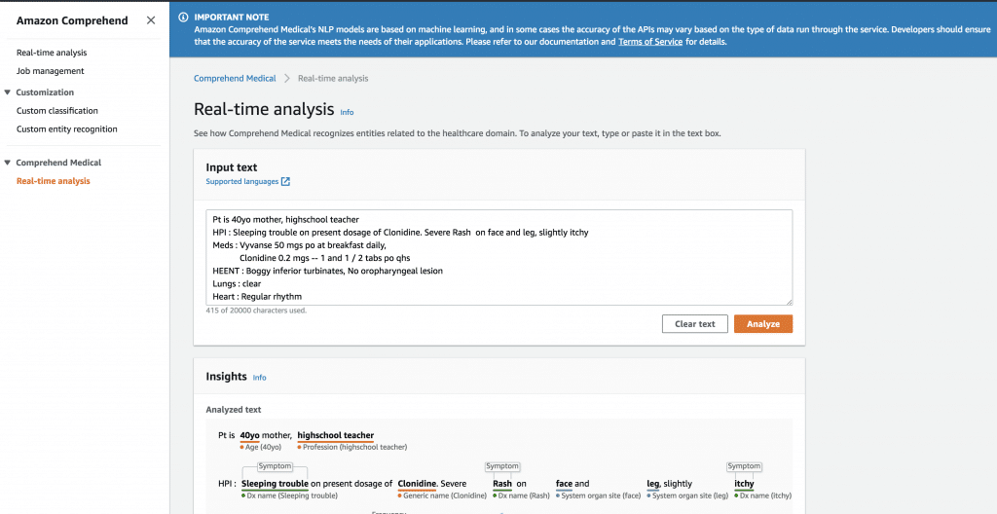The height and width of the screenshot is (514, 997).
Task: Click the Amazon Comprehend sidebar title
Action: pyautogui.click(x=72, y=21)
